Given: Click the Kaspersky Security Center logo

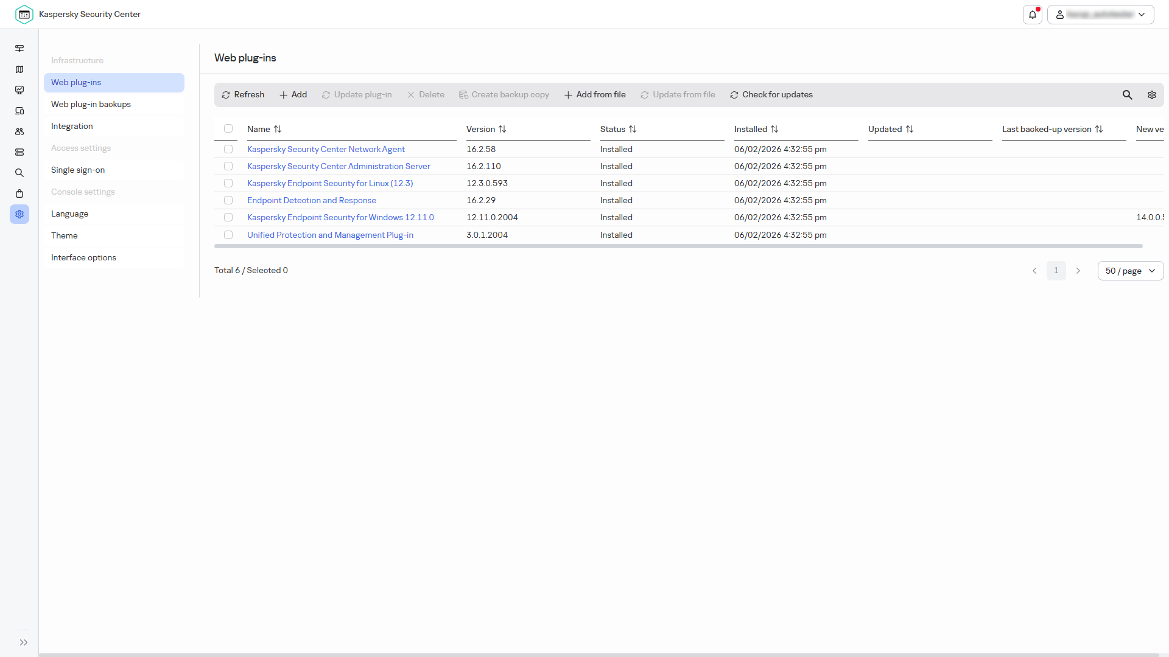Looking at the screenshot, I should [x=24, y=15].
